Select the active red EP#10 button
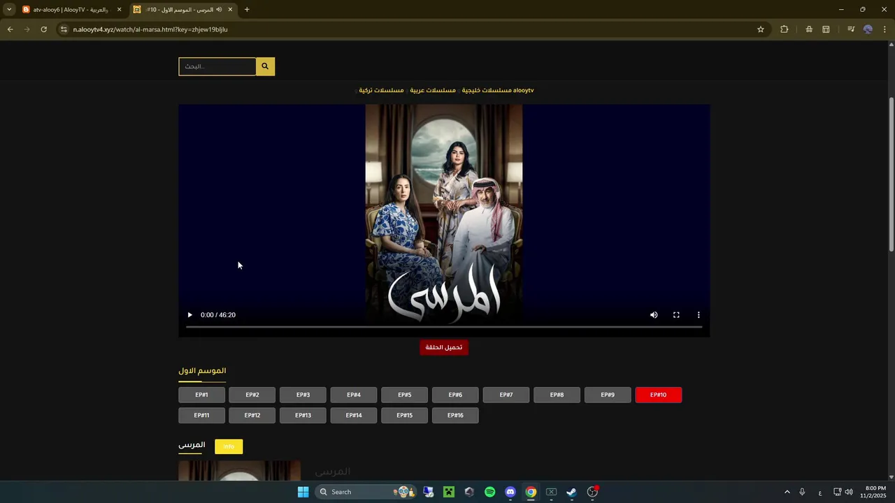Viewport: 895px width, 503px height. click(x=659, y=395)
